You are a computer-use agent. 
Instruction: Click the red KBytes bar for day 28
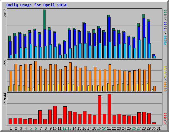coord(144,118)
